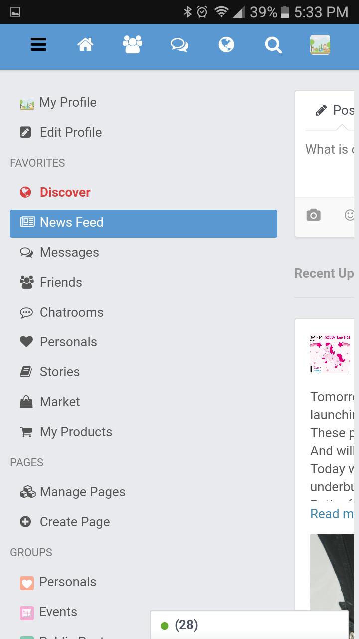359x639 pixels.
Task: Expand the online chat (28) bar
Action: [x=249, y=625]
